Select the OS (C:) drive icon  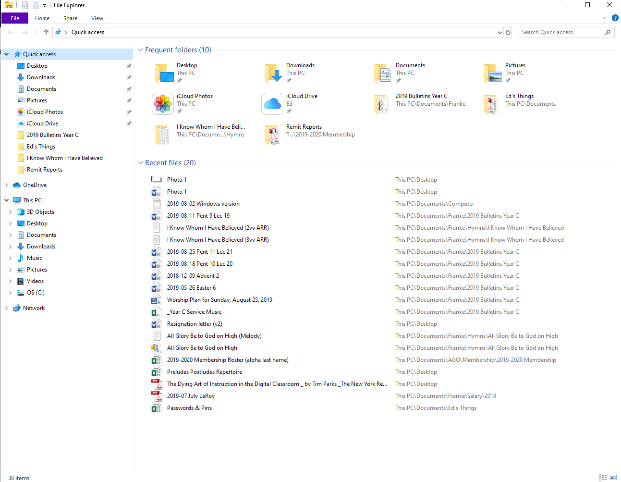click(x=21, y=293)
